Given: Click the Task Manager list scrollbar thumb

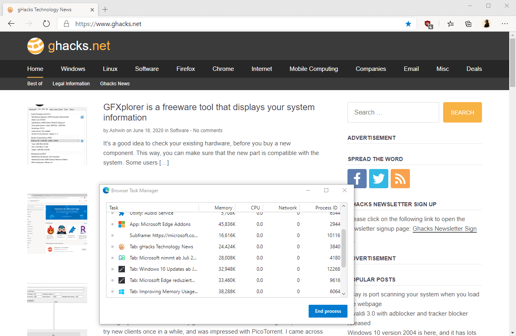Looking at the screenshot, I should click(344, 248).
